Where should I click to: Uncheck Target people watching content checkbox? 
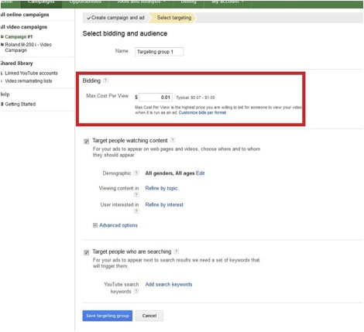pos(87,141)
